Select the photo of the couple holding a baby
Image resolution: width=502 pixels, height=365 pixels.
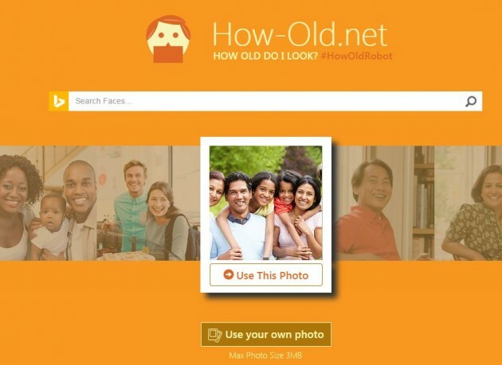pyautogui.click(x=48, y=204)
